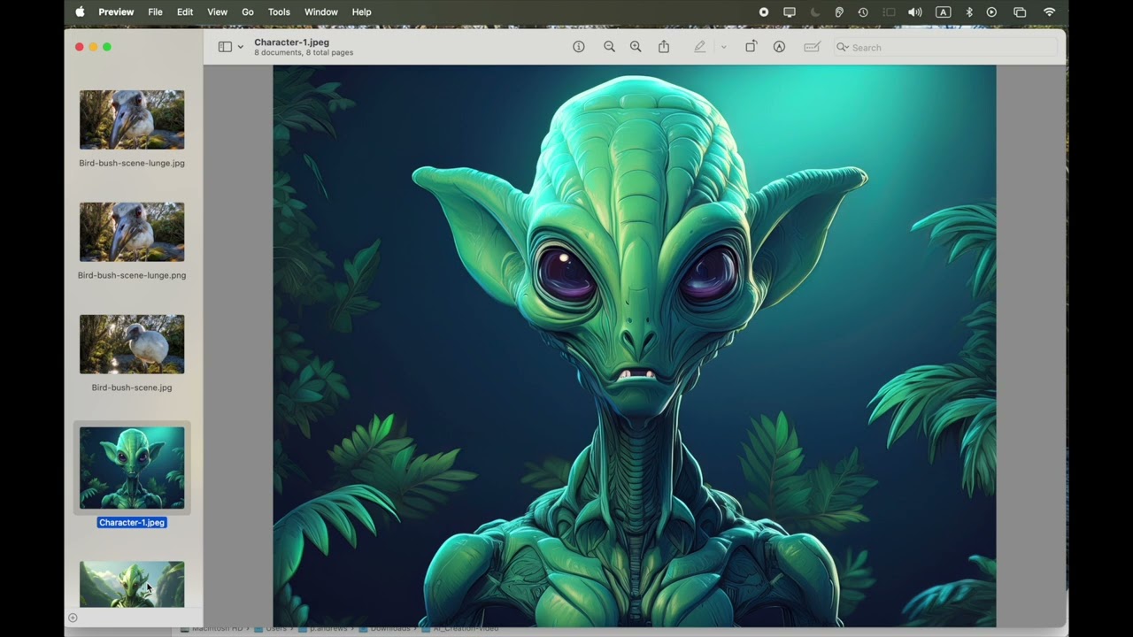Screen dimensions: 1133x637
Task: Select the Bird-bush-scene.jpg thumbnail
Action: point(132,344)
